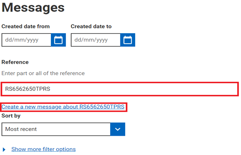
Task: Click the dd/mm/yyyy placeholder under Created date to
Action: [x=91, y=40]
